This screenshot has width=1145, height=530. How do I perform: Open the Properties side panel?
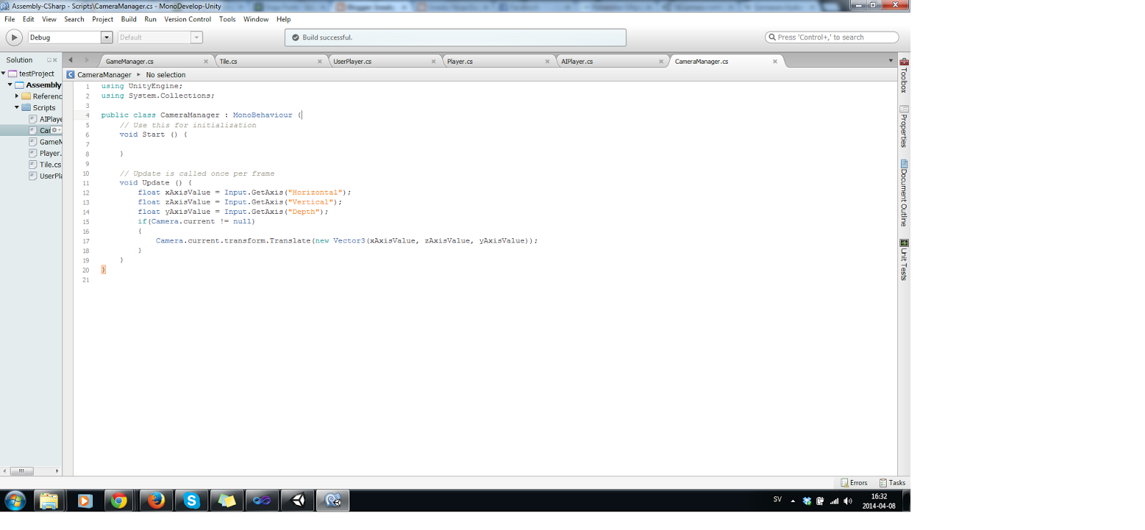click(904, 127)
